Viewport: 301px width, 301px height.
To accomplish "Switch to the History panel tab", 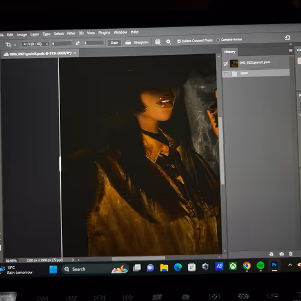I will tap(230, 52).
